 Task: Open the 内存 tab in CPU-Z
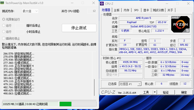coord(126,10)
